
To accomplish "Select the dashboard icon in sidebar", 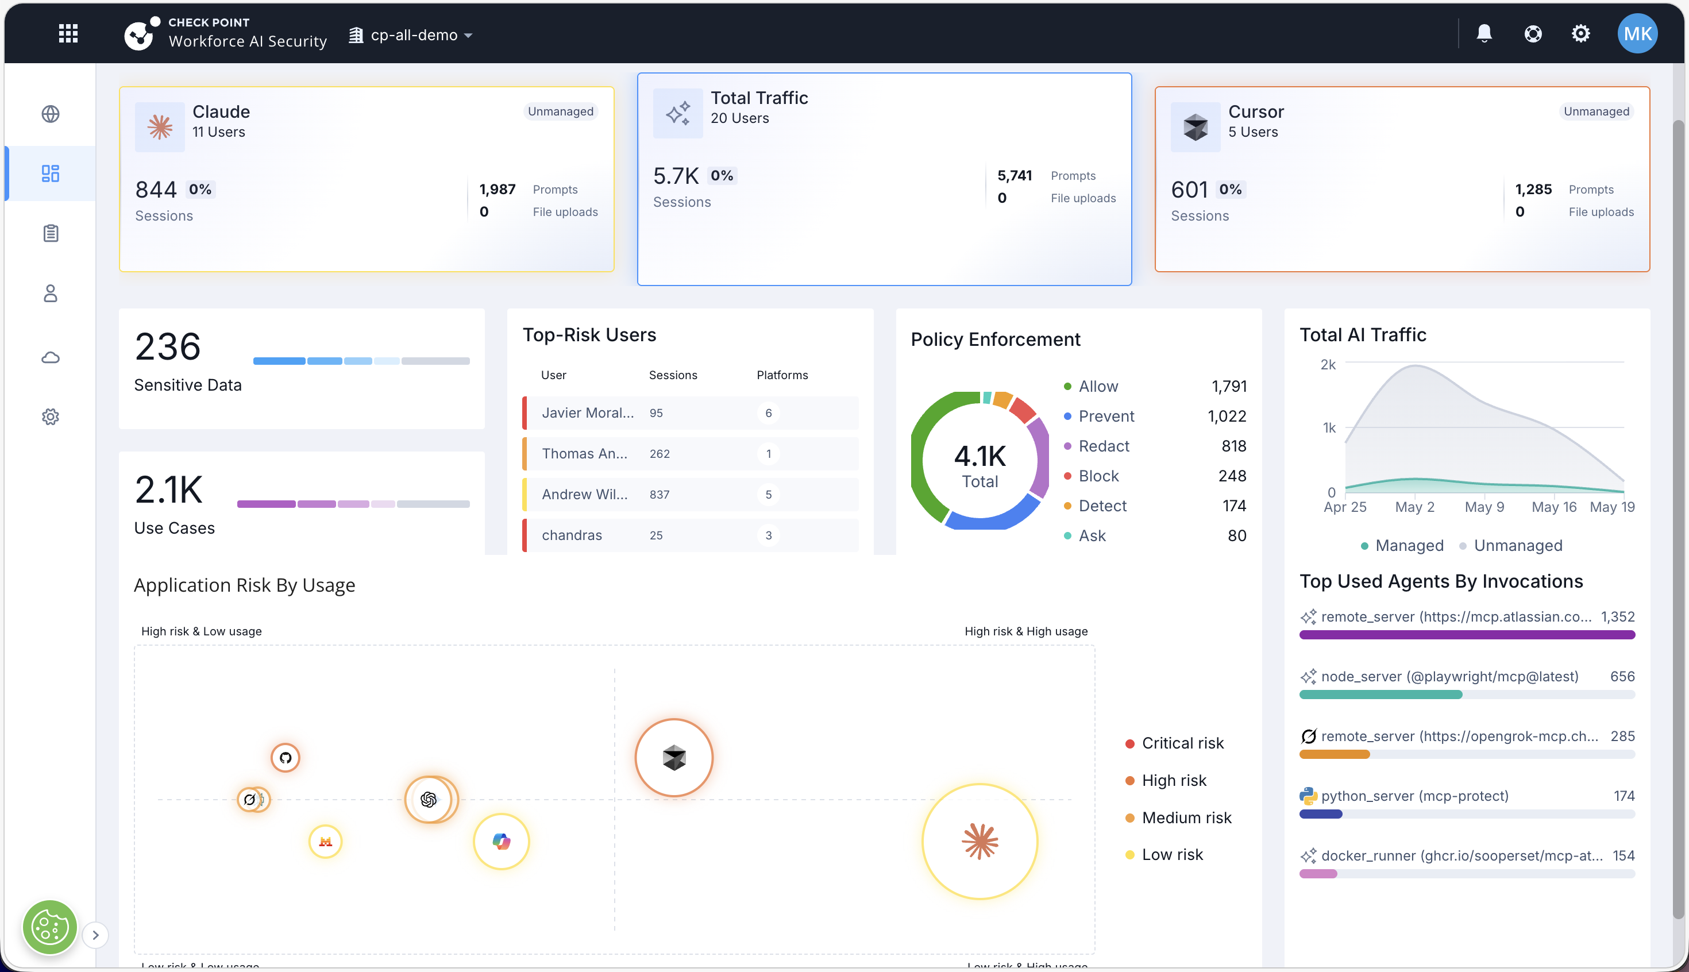I will pos(51,173).
